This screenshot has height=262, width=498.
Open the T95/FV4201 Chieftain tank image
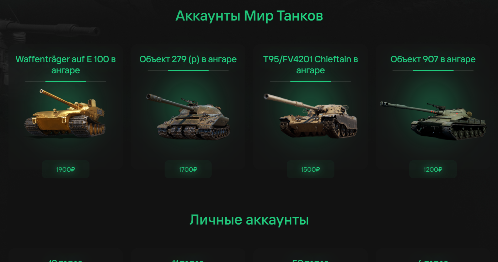[x=311, y=116]
